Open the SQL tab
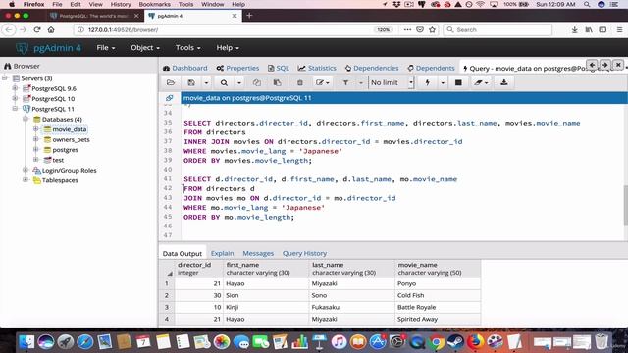Image resolution: width=628 pixels, height=353 pixels. click(279, 68)
